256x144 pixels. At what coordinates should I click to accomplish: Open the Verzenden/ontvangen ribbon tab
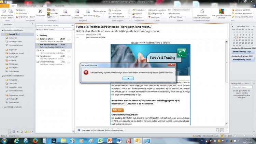(28, 6)
